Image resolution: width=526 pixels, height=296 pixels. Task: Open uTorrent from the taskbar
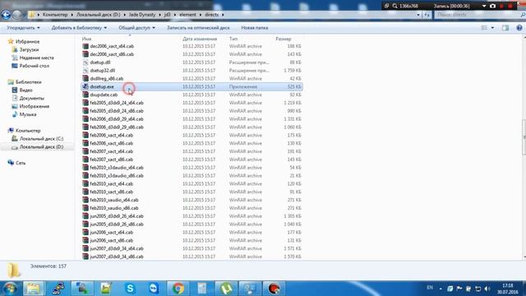coord(226,289)
